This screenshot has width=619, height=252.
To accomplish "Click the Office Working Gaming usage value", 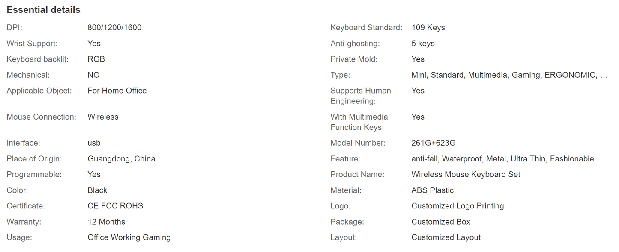I will coord(129,238).
